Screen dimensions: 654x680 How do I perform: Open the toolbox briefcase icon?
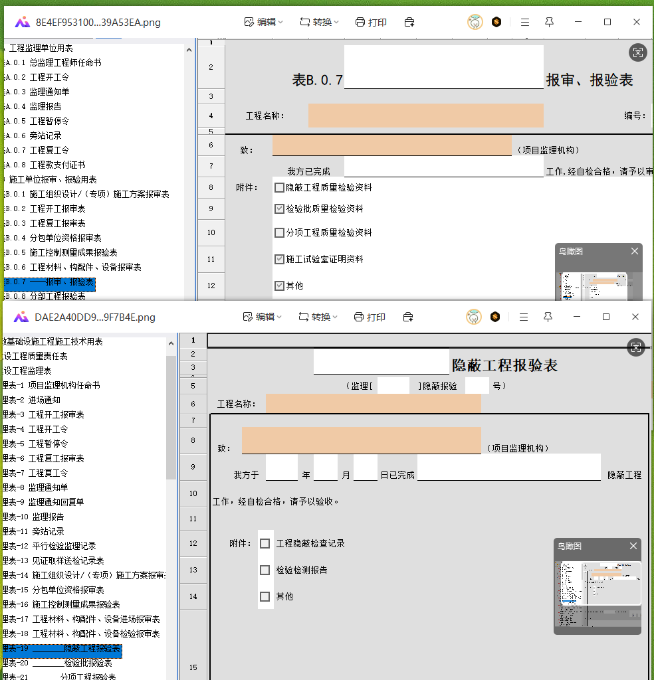point(409,21)
